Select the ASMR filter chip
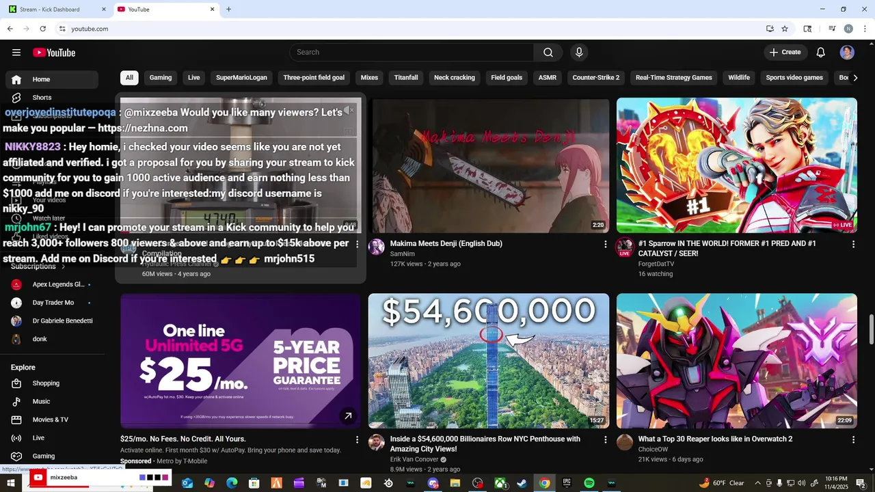This screenshot has width=875, height=492. click(x=547, y=78)
